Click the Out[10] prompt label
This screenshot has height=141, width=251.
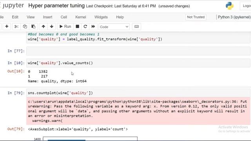(x=16, y=71)
